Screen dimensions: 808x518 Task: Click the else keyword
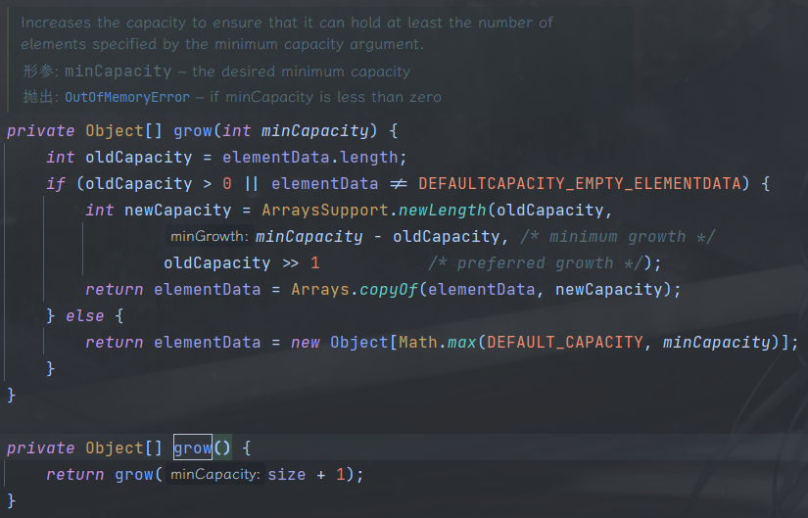coord(84,315)
